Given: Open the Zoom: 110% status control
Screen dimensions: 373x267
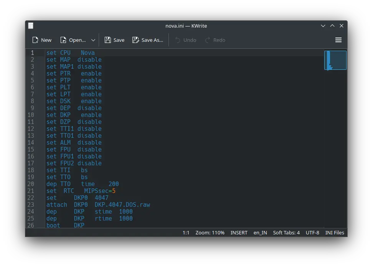Looking at the screenshot, I should [210, 232].
